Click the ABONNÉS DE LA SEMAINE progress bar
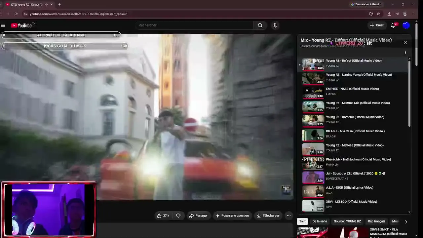The height and width of the screenshot is (238, 423). pos(61,35)
